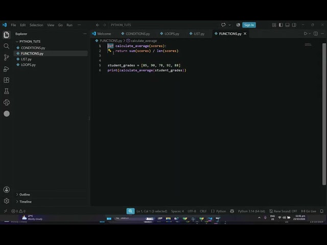The height and width of the screenshot is (245, 327).
Task: Open the Search view in activity bar
Action: (7, 46)
